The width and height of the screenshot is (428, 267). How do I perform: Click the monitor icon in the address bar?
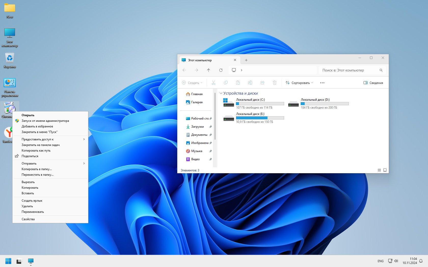234,70
